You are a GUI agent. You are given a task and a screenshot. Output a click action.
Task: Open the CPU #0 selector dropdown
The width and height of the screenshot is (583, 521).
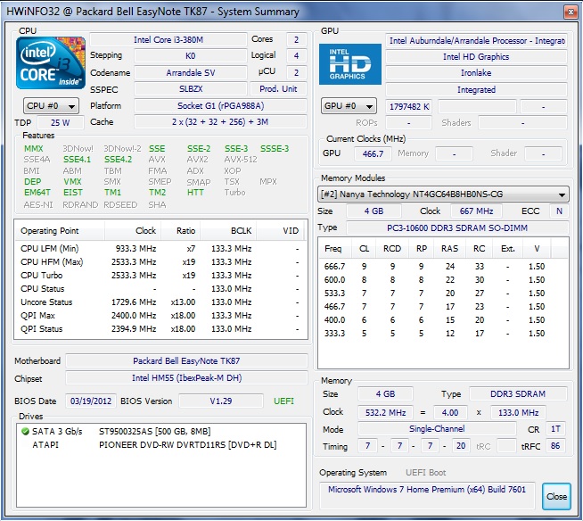click(x=50, y=106)
